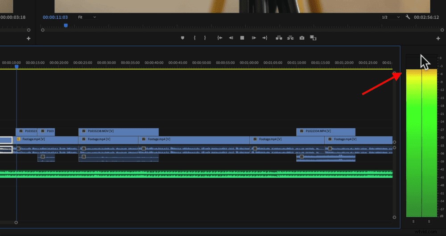Click the Extract button
Image resolution: width=446 pixels, height=236 pixels.
[x=290, y=38]
